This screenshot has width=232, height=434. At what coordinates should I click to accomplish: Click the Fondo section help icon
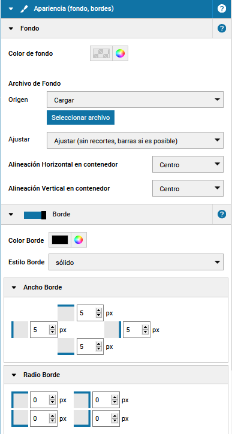[x=221, y=28]
